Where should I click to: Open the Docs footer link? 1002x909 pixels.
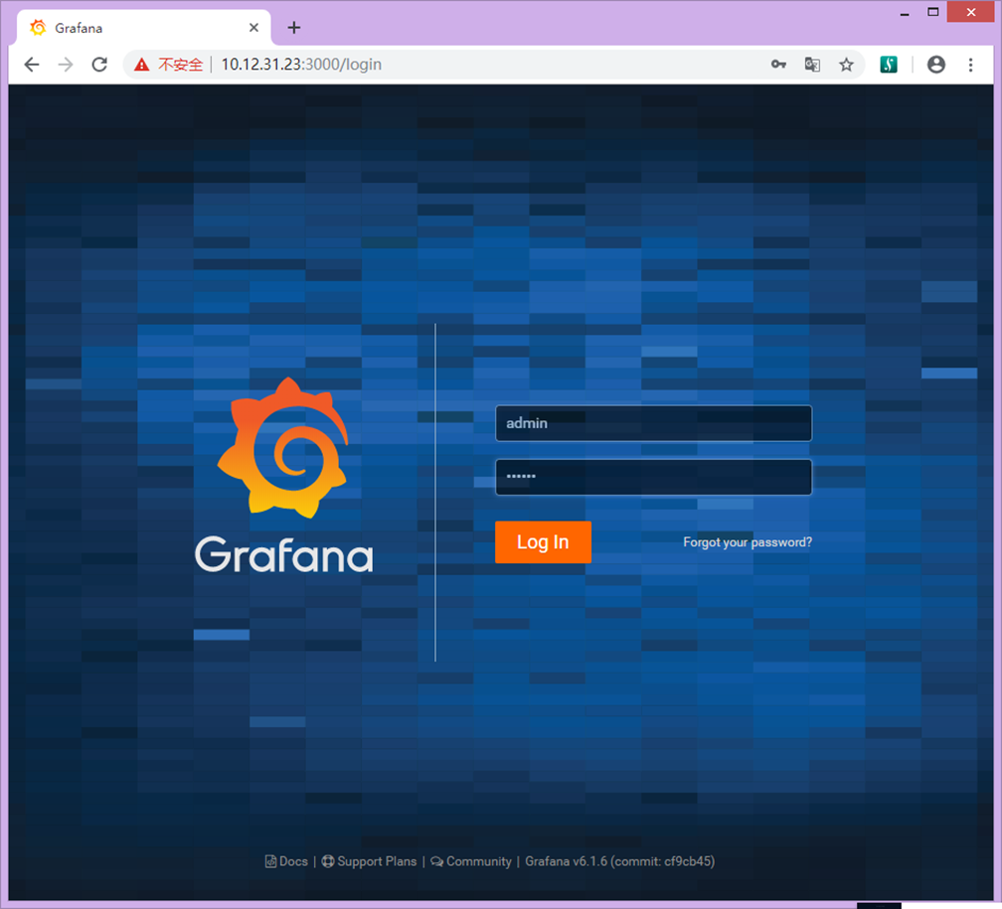(x=286, y=861)
